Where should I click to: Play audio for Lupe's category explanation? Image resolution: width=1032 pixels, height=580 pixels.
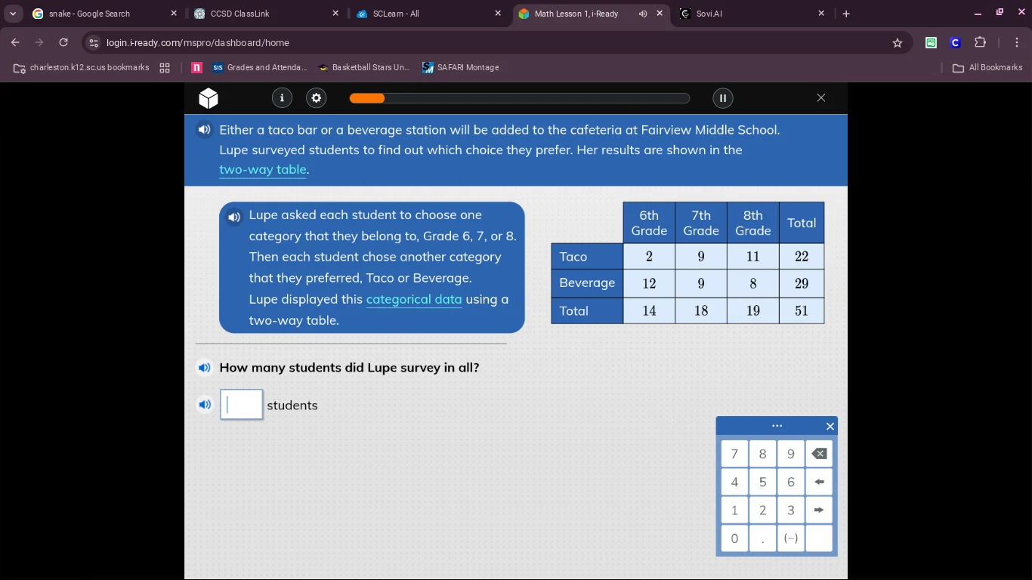pyautogui.click(x=234, y=217)
